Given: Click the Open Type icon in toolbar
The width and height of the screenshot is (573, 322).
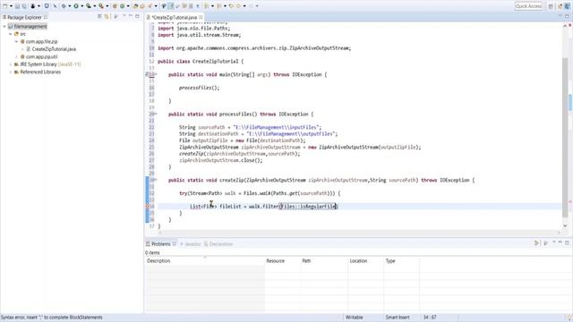Looking at the screenshot, I should (135, 6).
